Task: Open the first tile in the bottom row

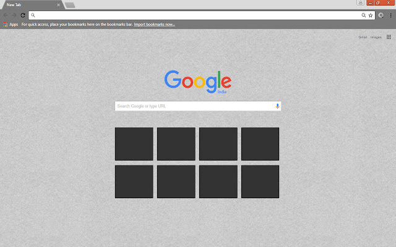Action: [134, 182]
